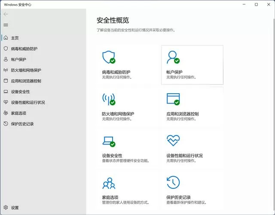Image resolution: width=275 pixels, height=215 pixels.
Task: Minimize the Windows 安全中心 window
Action: tap(244, 4)
